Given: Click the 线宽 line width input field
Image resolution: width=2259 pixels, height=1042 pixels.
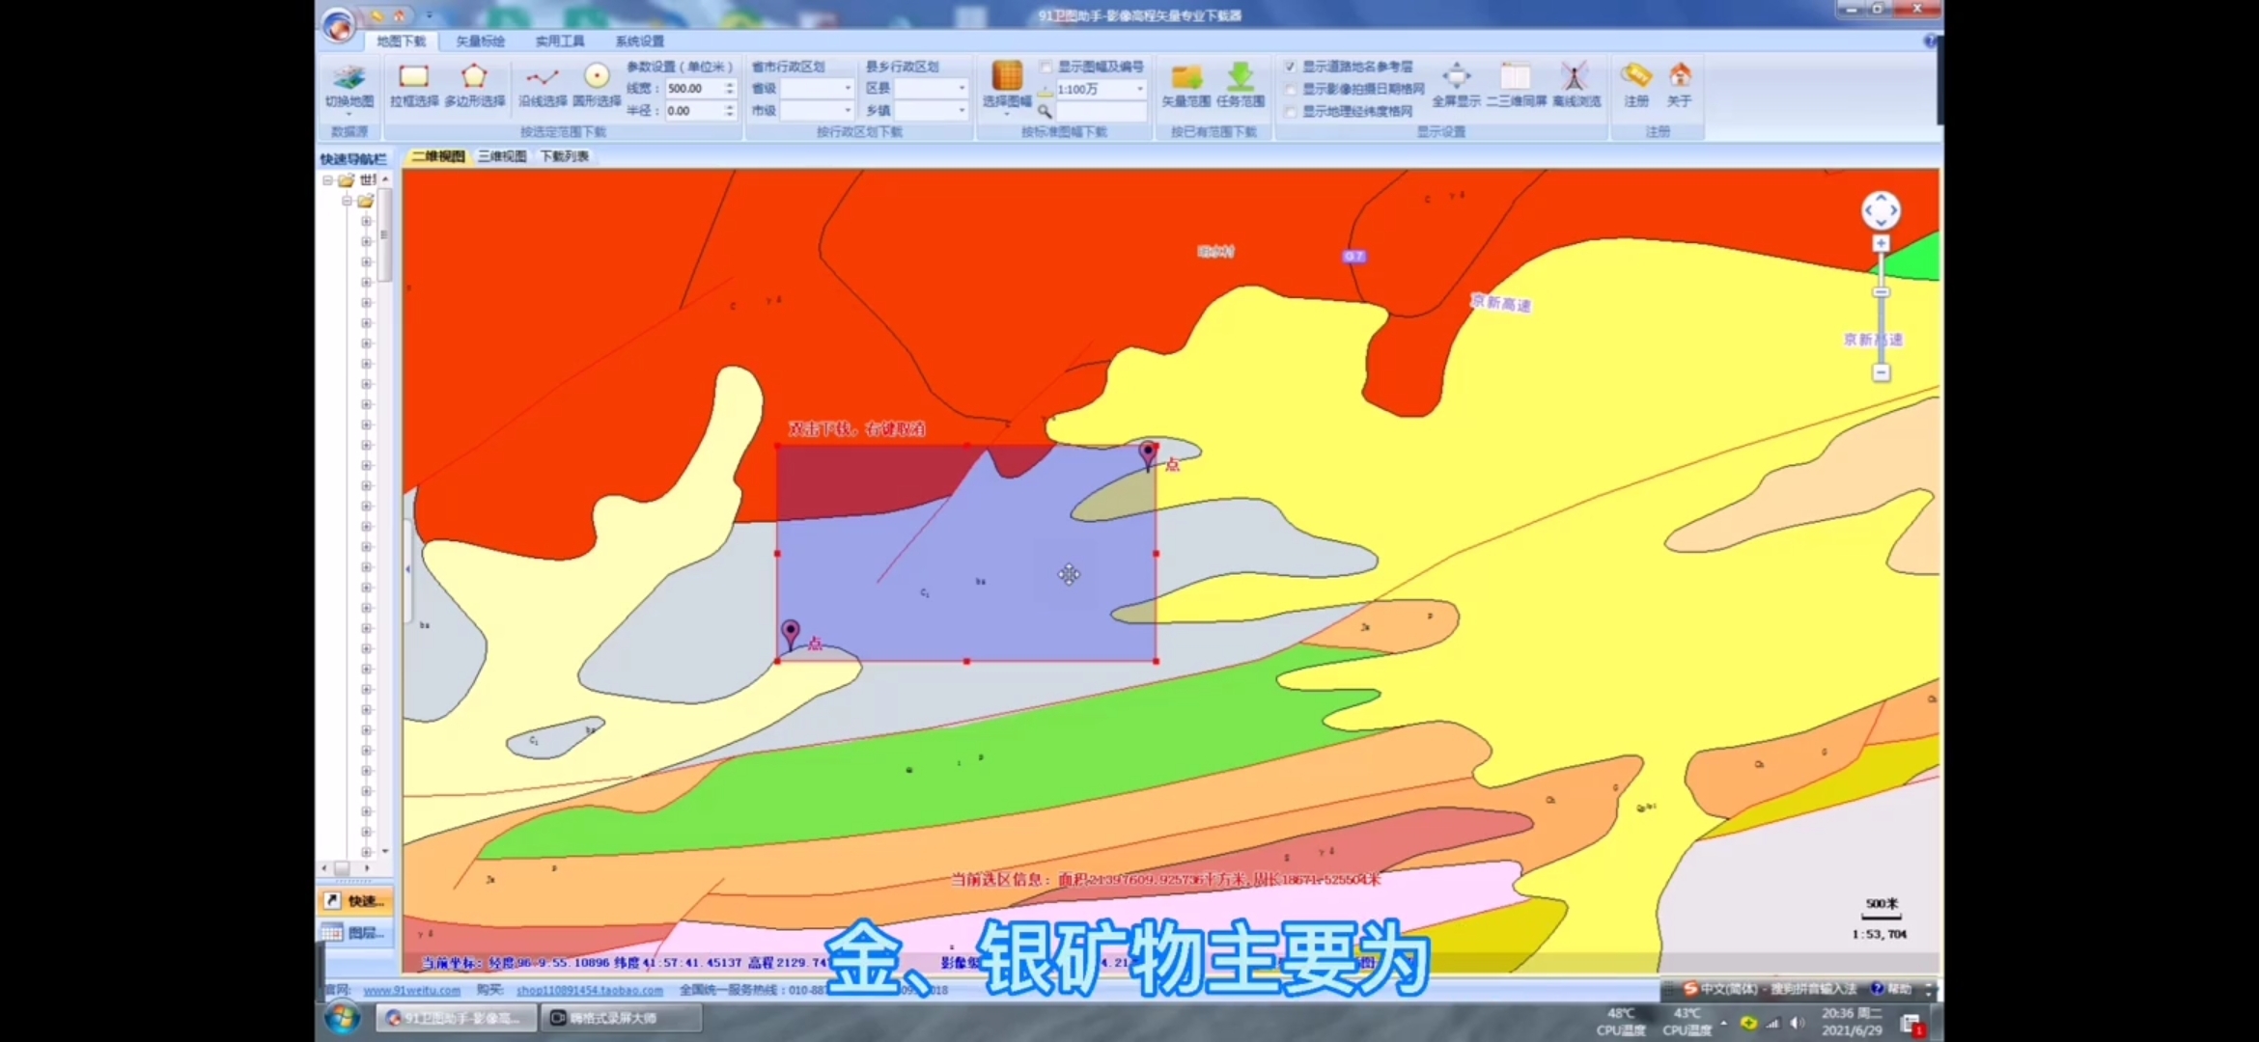Looking at the screenshot, I should tap(693, 88).
